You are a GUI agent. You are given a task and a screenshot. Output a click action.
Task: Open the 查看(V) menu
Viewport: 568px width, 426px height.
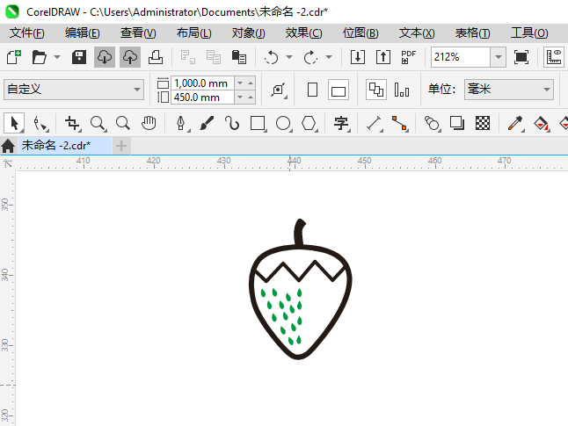tap(138, 33)
